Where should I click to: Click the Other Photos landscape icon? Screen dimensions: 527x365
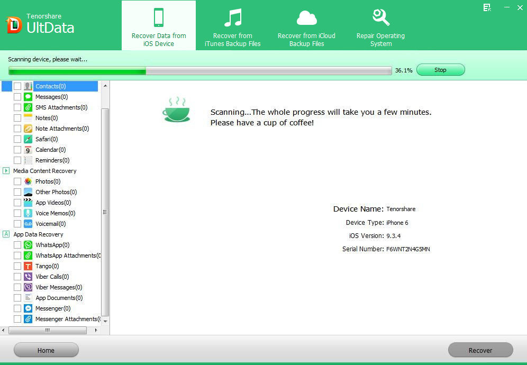28,192
